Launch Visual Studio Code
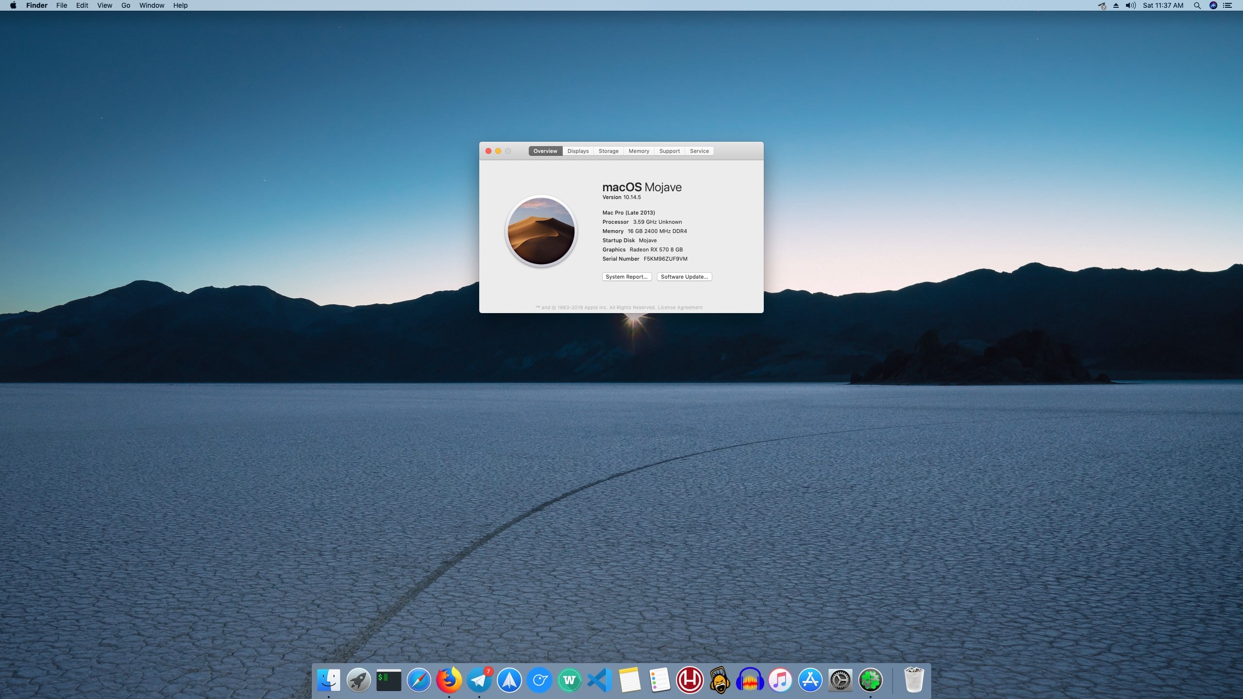The image size is (1243, 699). [x=600, y=680]
